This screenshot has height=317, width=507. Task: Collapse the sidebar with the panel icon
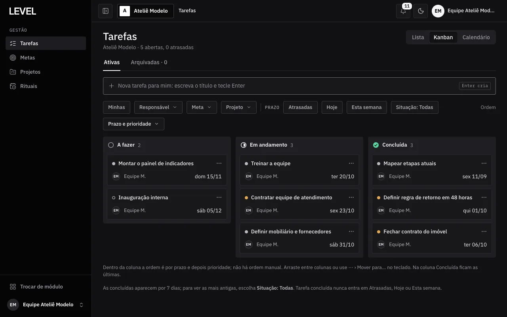coord(105,11)
